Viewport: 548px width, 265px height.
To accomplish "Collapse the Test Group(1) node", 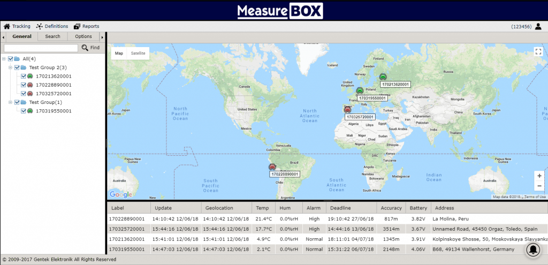I will 10,102.
